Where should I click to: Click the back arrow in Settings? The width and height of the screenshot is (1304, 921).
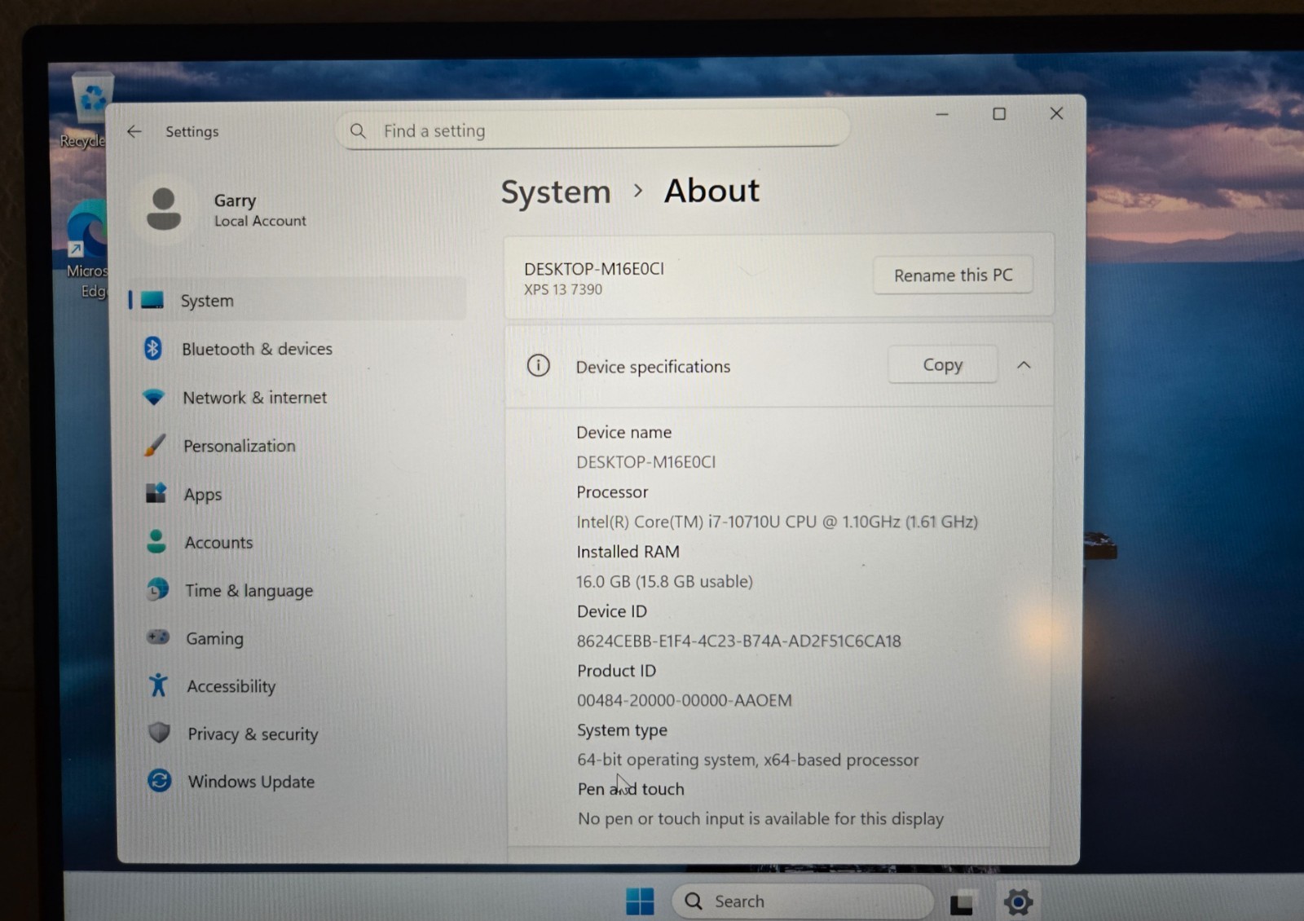(134, 131)
